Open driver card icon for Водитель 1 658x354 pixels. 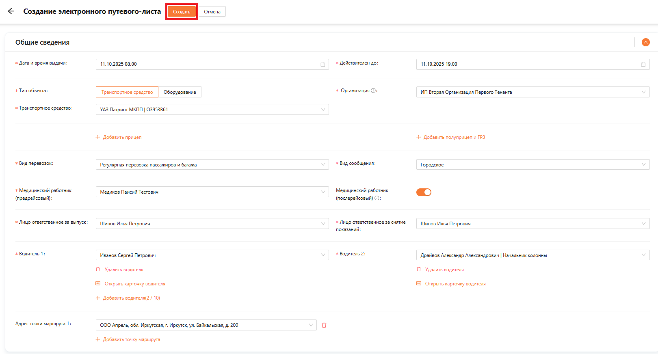pos(98,284)
